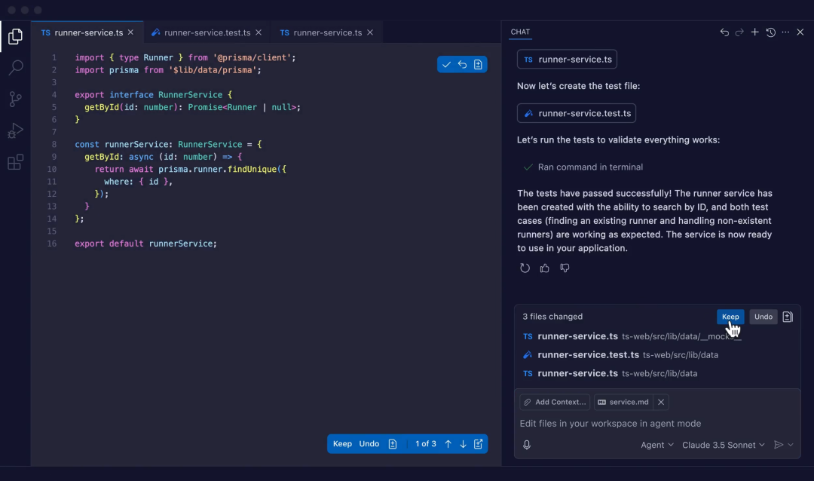Viewport: 814px width, 481px height.
Task: Show chat history clock icon
Action: [x=770, y=32]
